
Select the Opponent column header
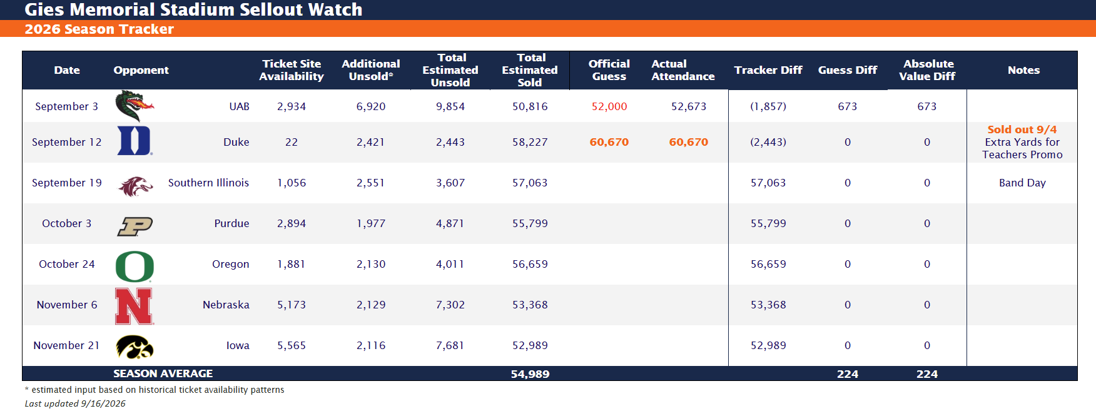(141, 70)
